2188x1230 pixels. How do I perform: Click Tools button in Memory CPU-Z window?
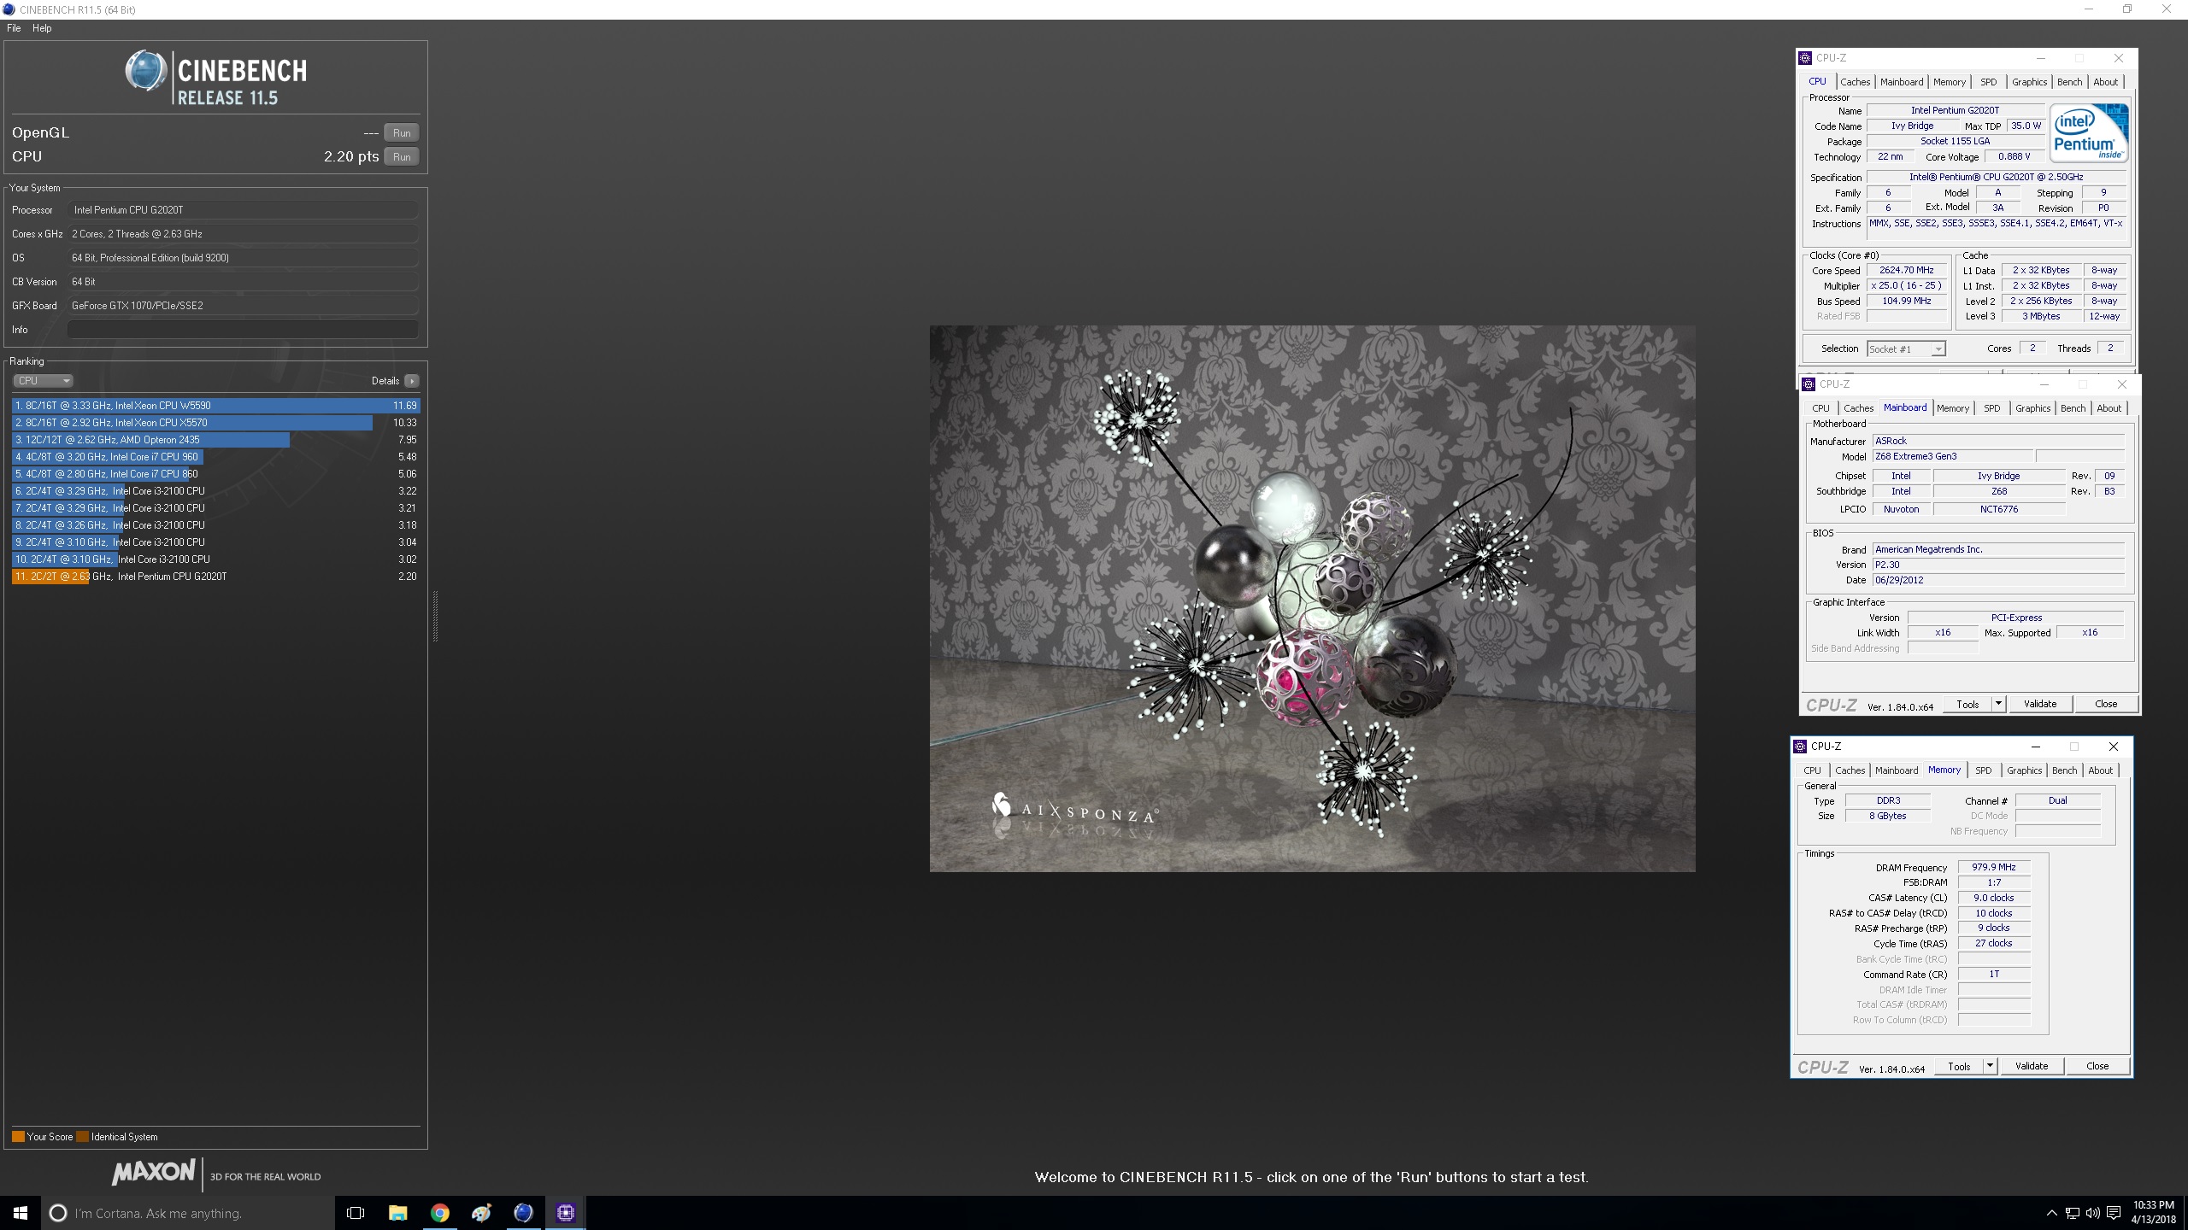pyautogui.click(x=1959, y=1067)
